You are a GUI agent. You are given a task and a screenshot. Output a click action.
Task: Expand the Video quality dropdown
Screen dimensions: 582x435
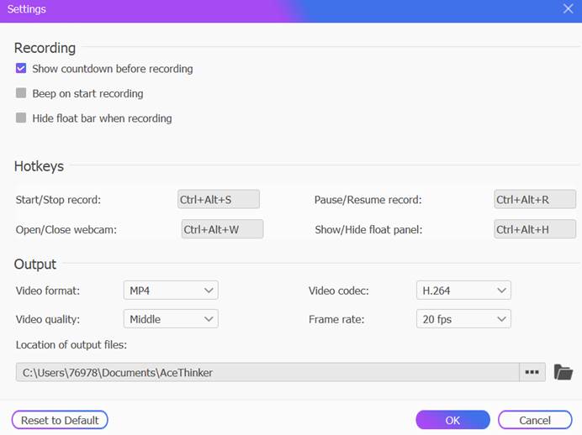point(171,319)
